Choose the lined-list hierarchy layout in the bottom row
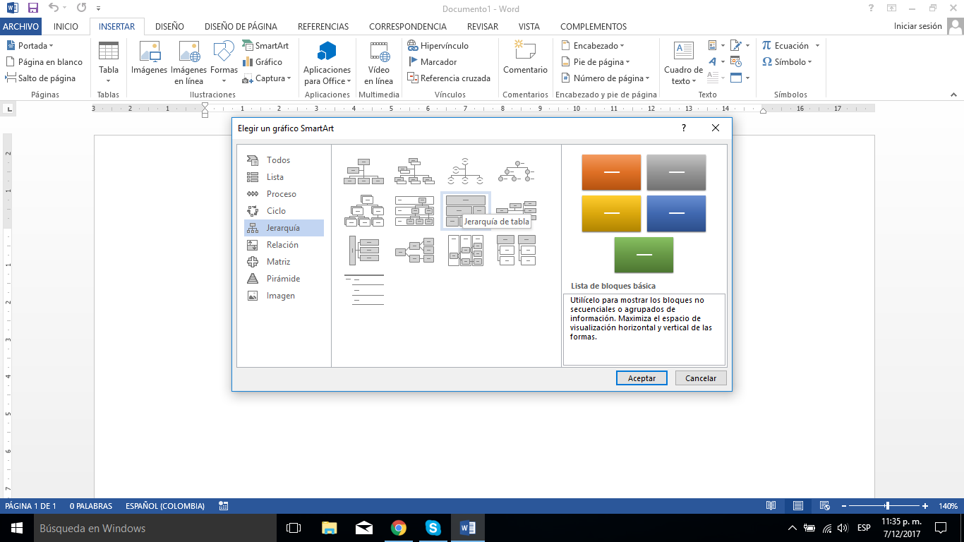The height and width of the screenshot is (542, 964). pos(364,289)
